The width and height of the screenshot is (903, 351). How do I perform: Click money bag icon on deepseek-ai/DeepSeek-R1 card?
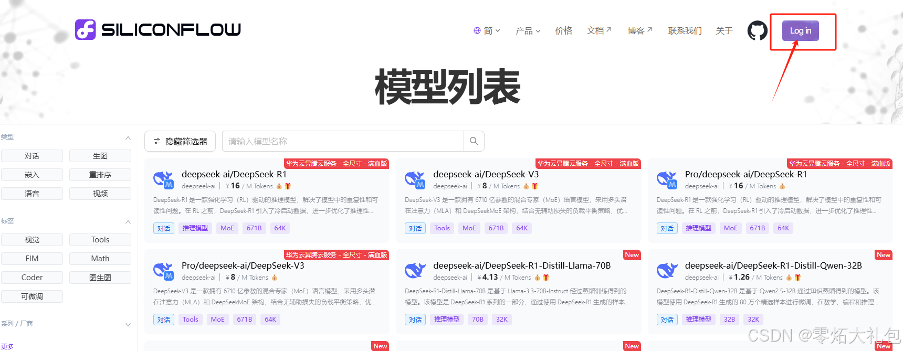(x=279, y=186)
